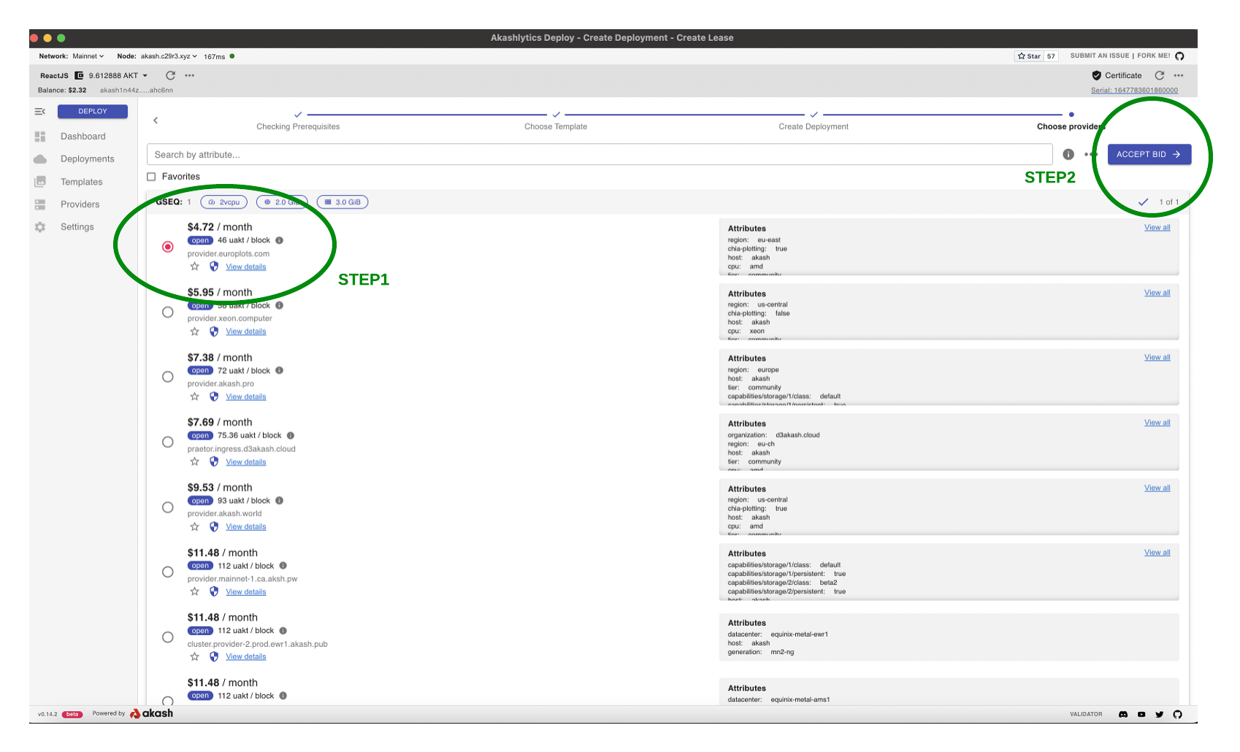1240x752 pixels.
Task: Click FORK ME! GitHub link
Action: 1160,55
